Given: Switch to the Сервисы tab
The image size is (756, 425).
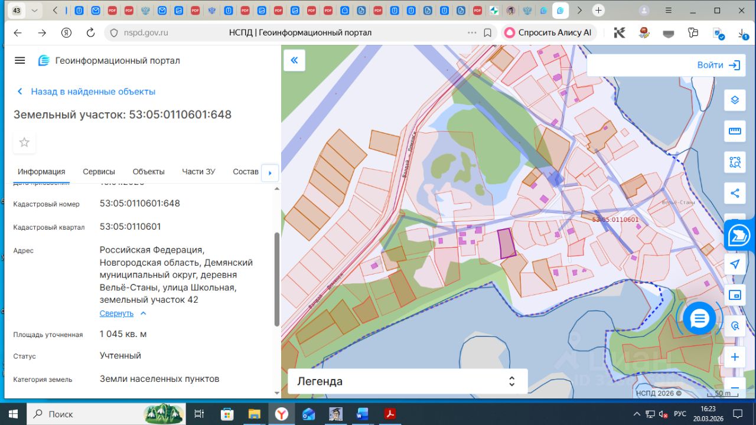Looking at the screenshot, I should (99, 172).
